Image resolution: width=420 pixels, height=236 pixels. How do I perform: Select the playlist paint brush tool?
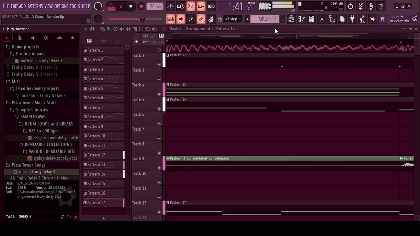(109, 29)
